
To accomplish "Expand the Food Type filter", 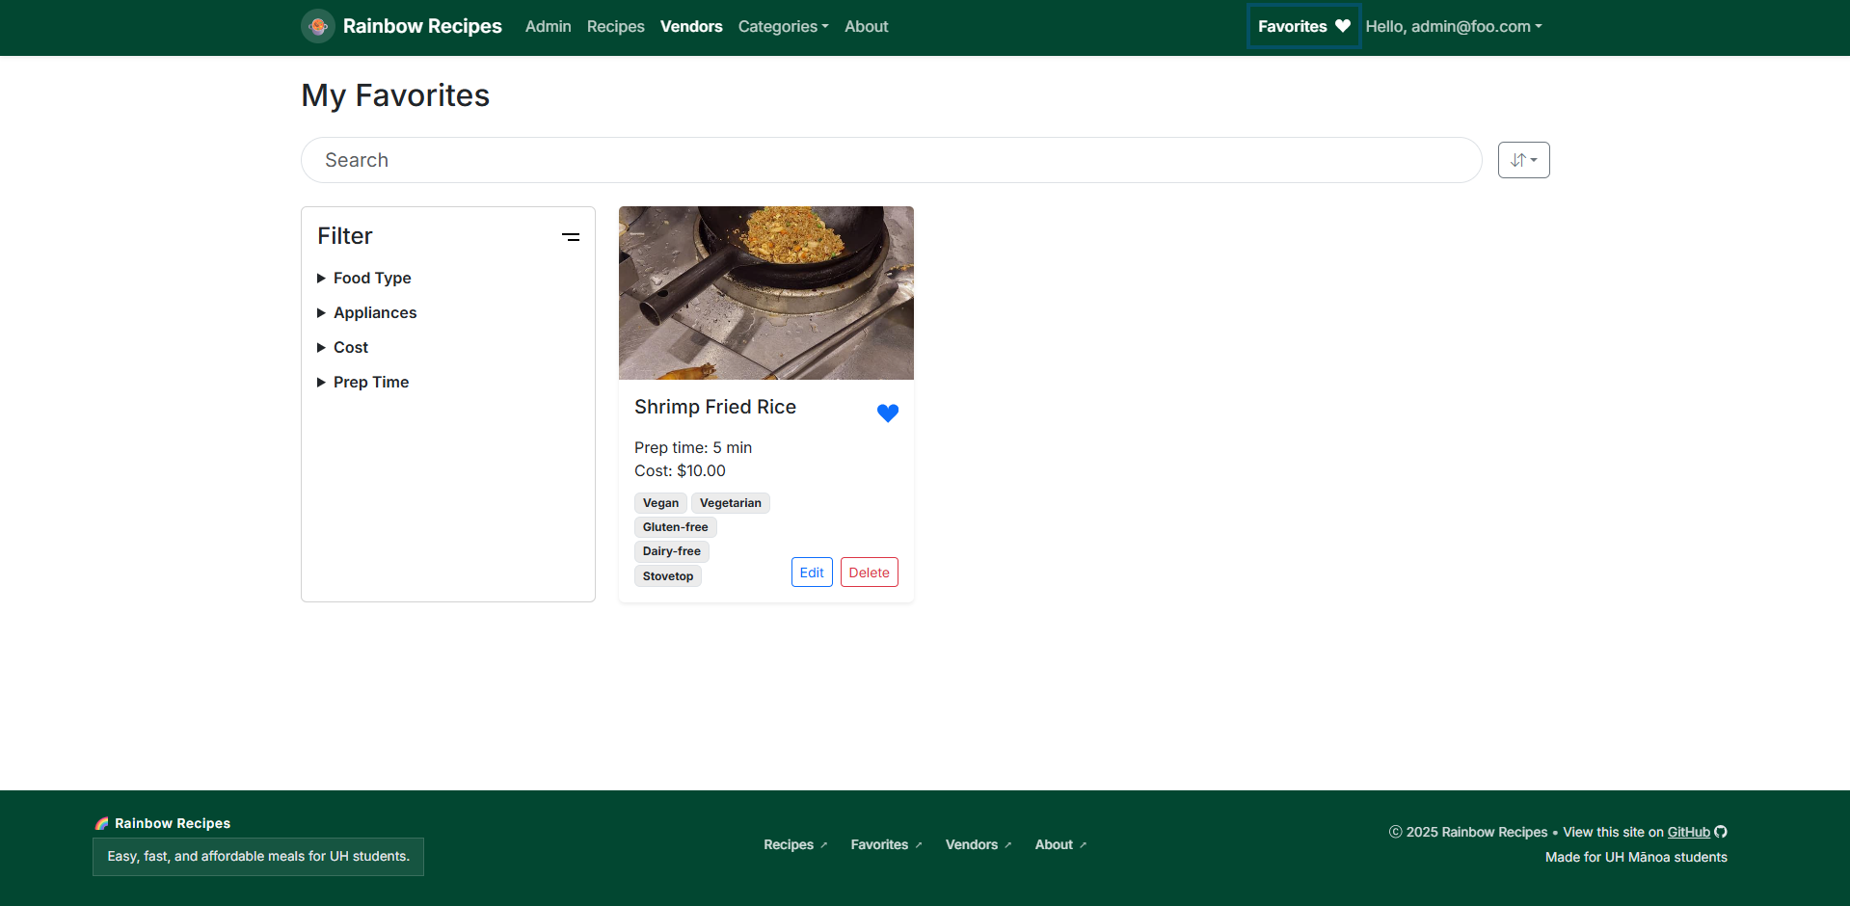I will point(371,278).
